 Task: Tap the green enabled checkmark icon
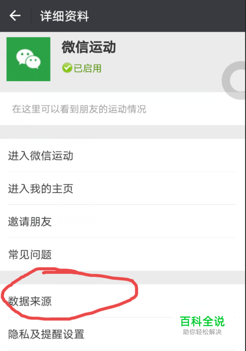[x=67, y=68]
